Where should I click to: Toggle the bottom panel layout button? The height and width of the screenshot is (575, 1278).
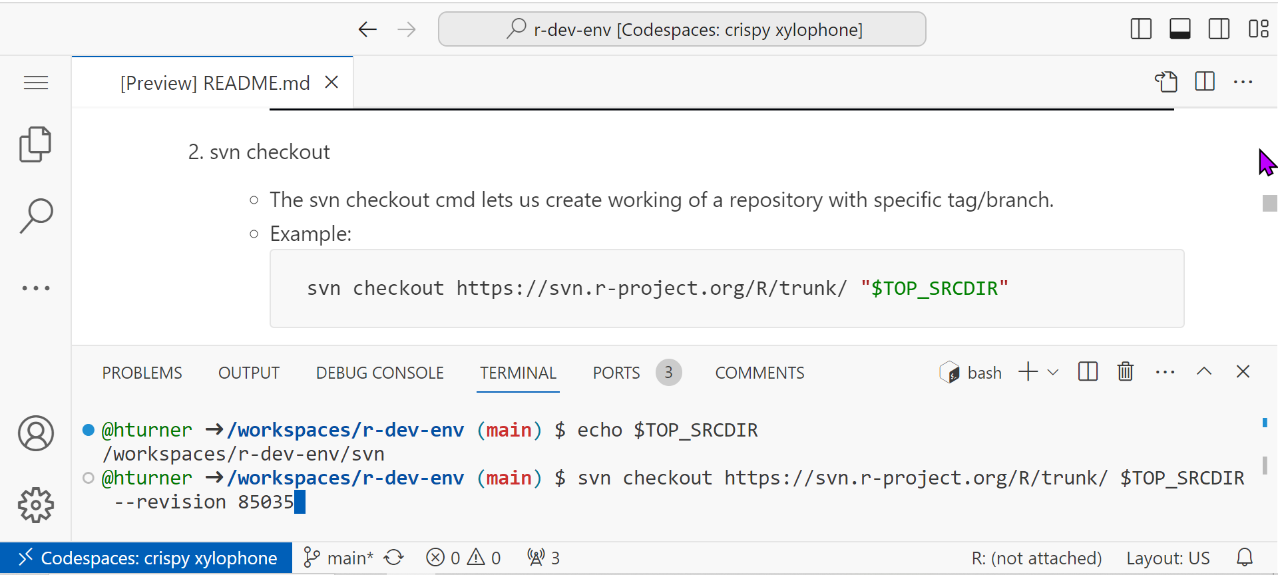point(1179,29)
